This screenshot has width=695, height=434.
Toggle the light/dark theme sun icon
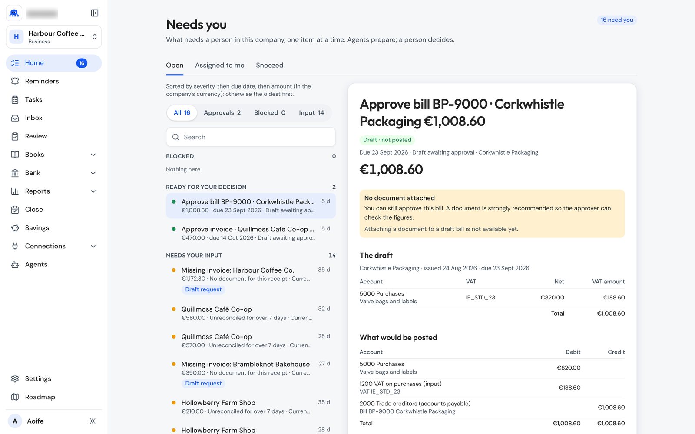(93, 421)
